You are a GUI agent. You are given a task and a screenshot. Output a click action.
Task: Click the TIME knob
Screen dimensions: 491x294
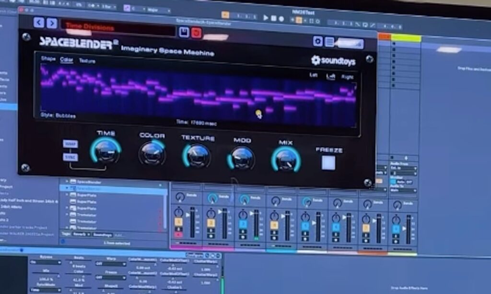tap(105, 151)
